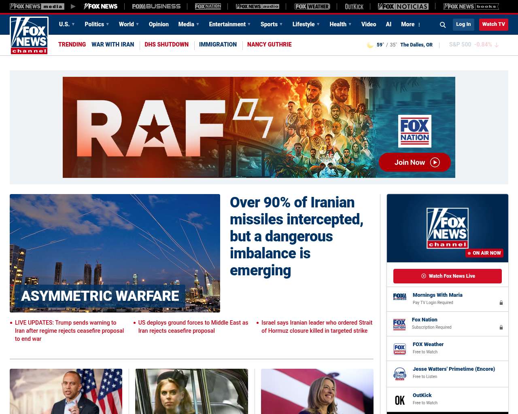Open headline about Iranian missiles intercepted
Viewport: 518px width, 414px height.
coord(297,237)
